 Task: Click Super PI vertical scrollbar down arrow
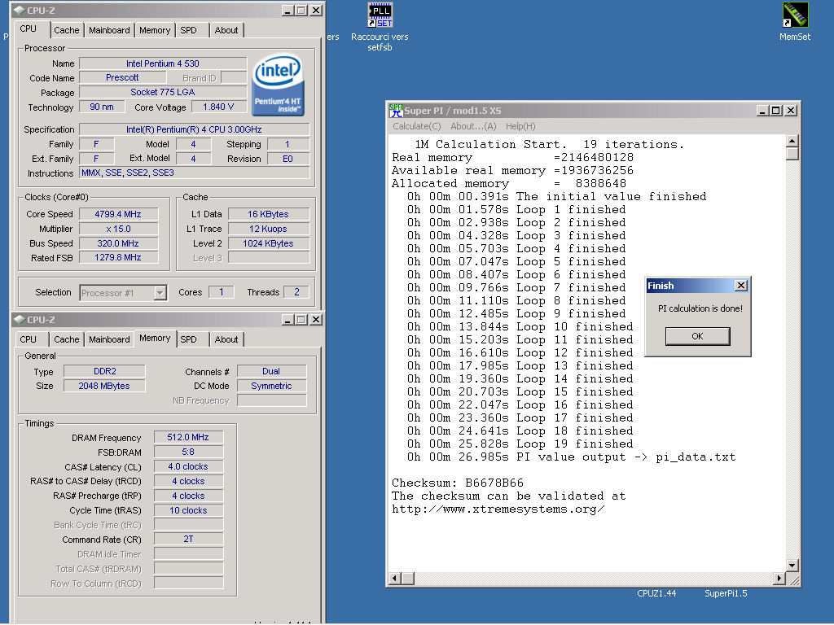792,565
